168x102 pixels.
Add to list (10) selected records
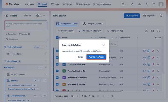click(115, 31)
